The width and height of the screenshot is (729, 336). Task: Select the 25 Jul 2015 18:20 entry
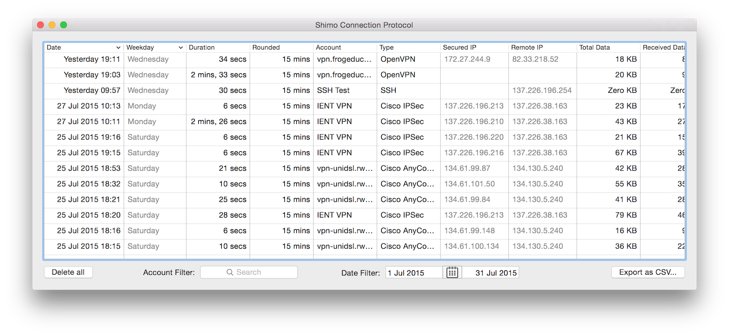[364, 215]
